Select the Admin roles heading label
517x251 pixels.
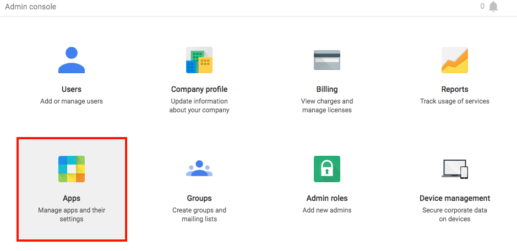[326, 199]
